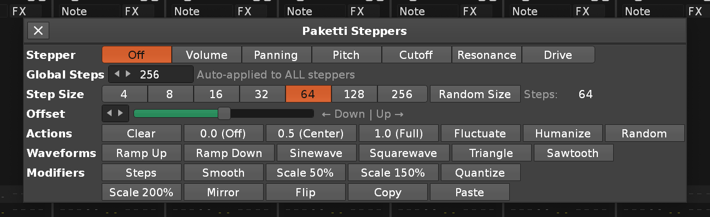710x217 pixels.
Task: Close the Paketti Steppers dialog
Action: (x=38, y=31)
